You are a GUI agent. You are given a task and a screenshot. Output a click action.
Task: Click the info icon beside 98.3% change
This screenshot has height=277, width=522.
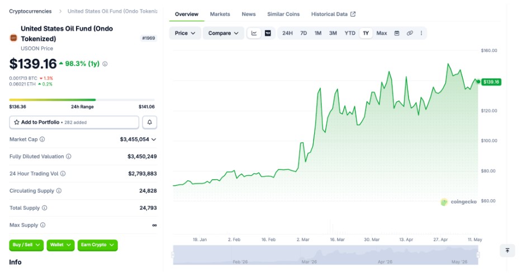coord(105,64)
